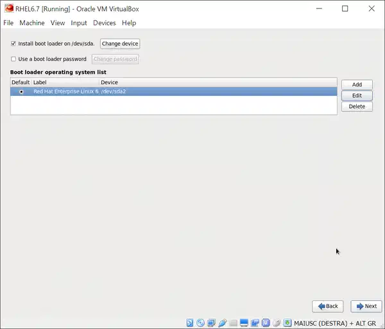Open the Devices menu
The image size is (385, 329).
pyautogui.click(x=105, y=23)
